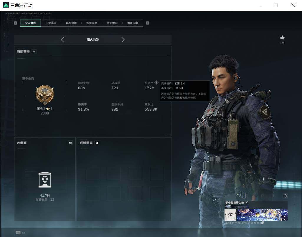Maximize the 三角洲行动 window
The height and width of the screenshot is (237, 302).
point(276,5)
